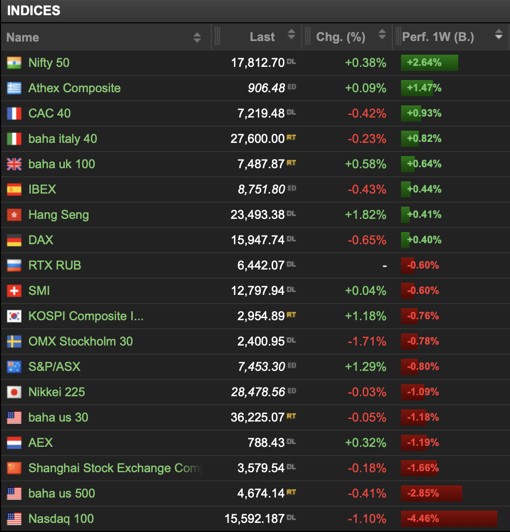The height and width of the screenshot is (532, 510).
Task: Click Netherlands flag icon beside AEX
Action: 14,443
